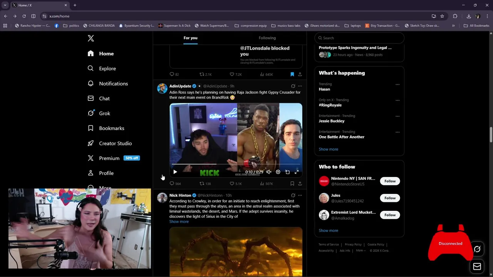Screen dimensions: 493x277
Task: Reload the page in browser
Action: pyautogui.click(x=24, y=16)
